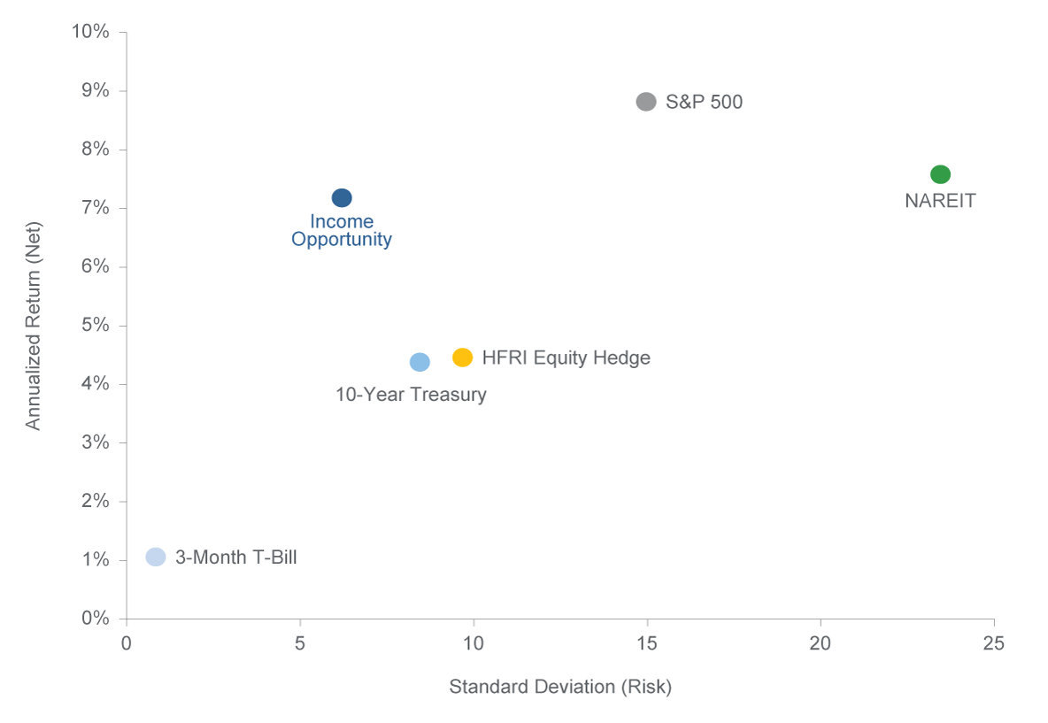Click the '10-Year Treasury' label
Viewport: 1048px width, 723px height.
tap(411, 394)
